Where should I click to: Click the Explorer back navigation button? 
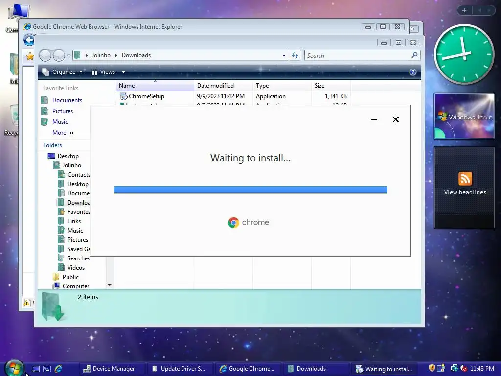[45, 56]
